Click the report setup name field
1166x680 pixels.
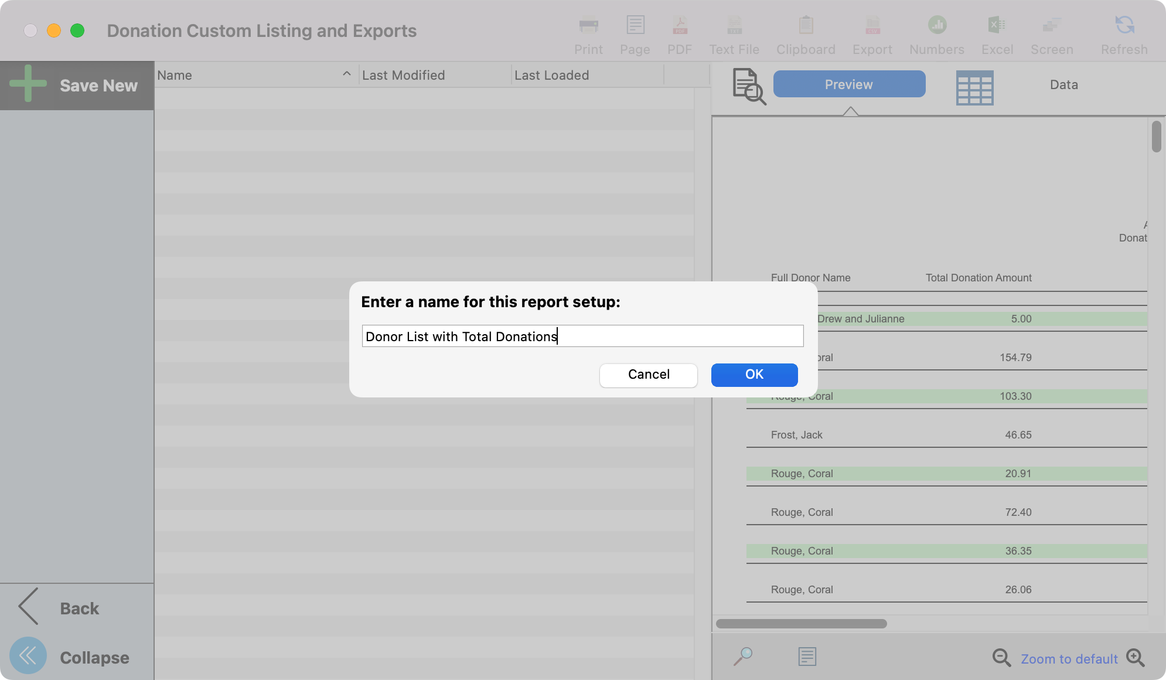point(582,336)
